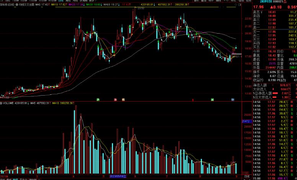Click the gray current-price marker on price axis

(x=237, y=54)
